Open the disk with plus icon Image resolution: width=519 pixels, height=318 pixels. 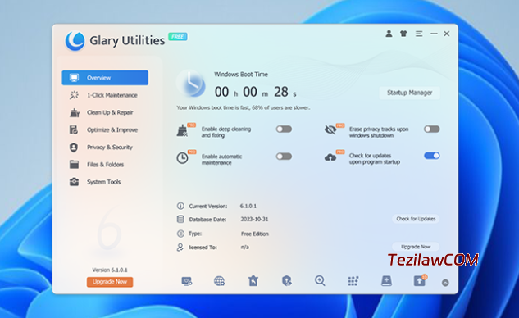tap(386, 281)
